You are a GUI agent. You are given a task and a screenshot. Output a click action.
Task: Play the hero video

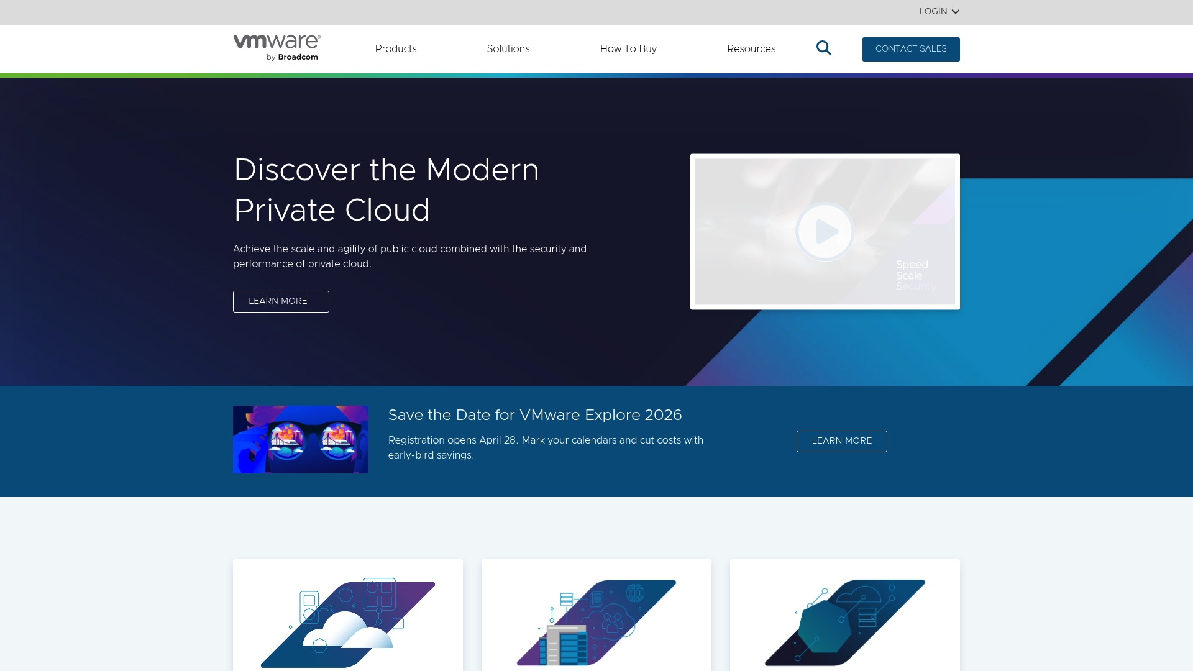click(825, 232)
